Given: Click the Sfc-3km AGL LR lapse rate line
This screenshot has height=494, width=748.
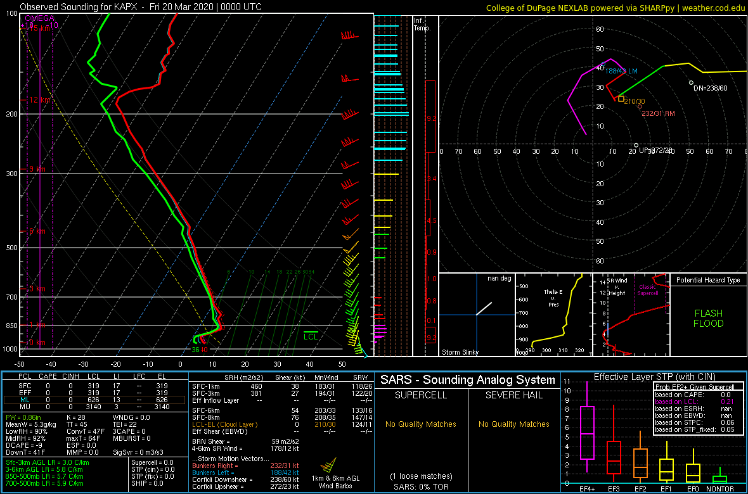Looking at the screenshot, I should [x=48, y=462].
